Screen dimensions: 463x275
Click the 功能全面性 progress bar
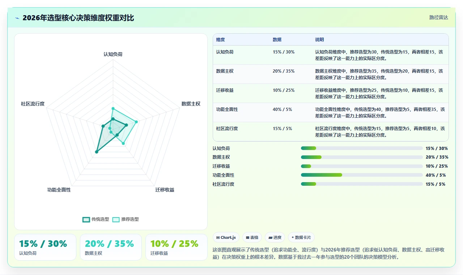362,175
